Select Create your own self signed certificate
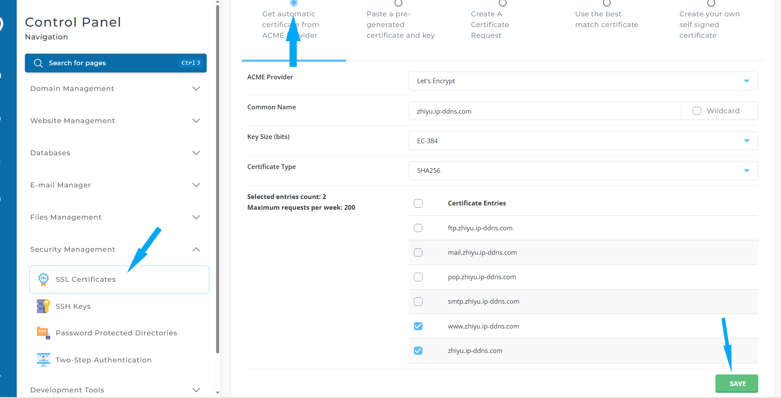 coord(711,3)
